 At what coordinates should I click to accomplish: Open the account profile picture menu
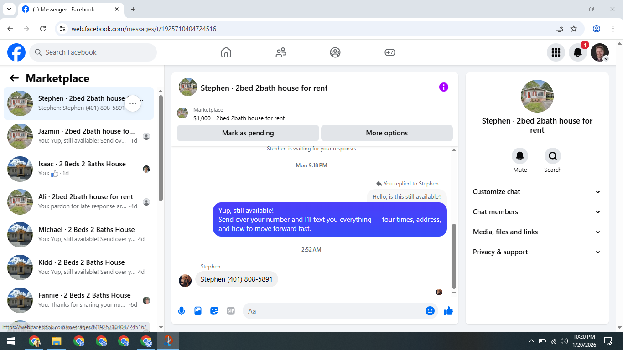pos(600,52)
